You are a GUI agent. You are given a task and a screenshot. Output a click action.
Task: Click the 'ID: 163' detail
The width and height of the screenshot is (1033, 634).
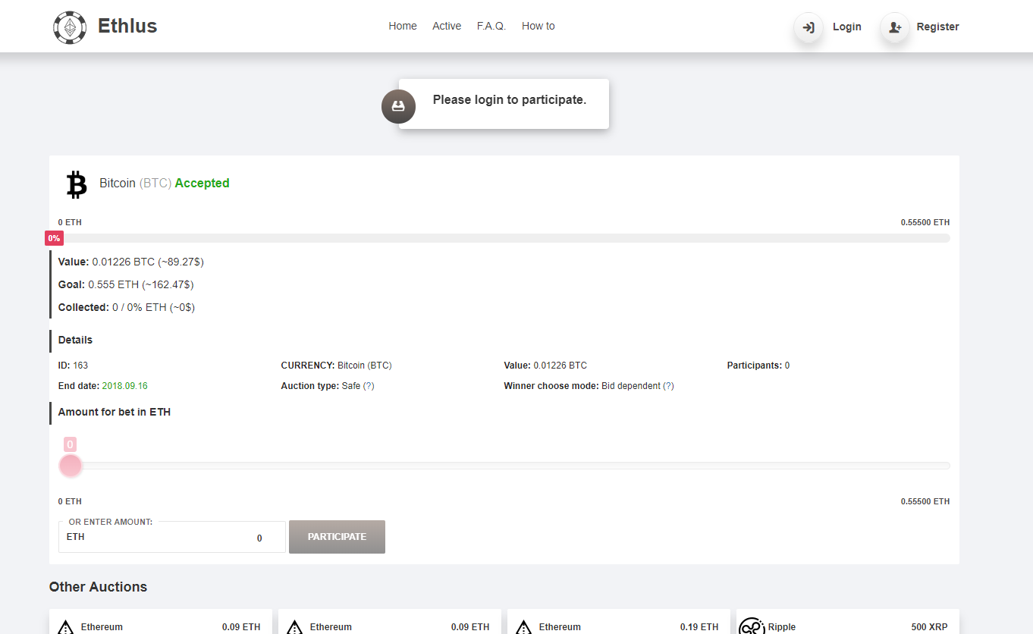coord(73,366)
